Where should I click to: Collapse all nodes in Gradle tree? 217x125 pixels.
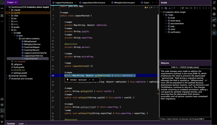pos(204,8)
